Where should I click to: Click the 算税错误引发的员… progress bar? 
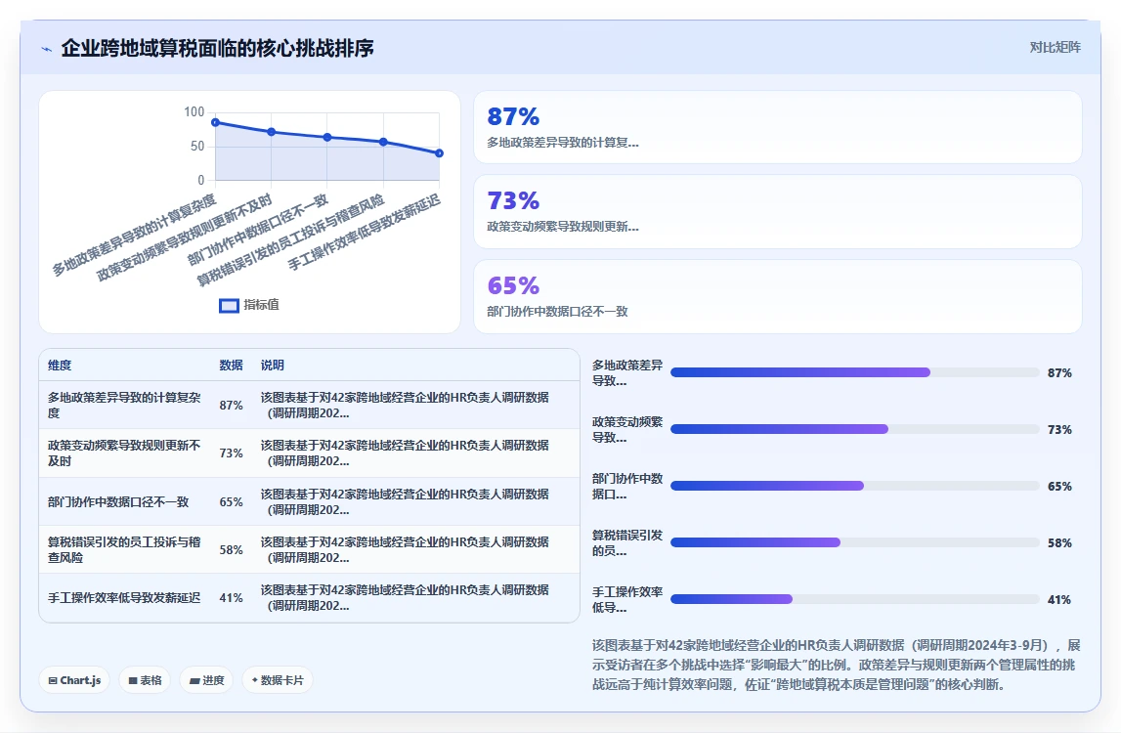coord(854,542)
